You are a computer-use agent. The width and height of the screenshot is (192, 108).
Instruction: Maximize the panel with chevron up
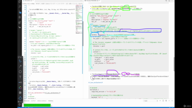169,101
